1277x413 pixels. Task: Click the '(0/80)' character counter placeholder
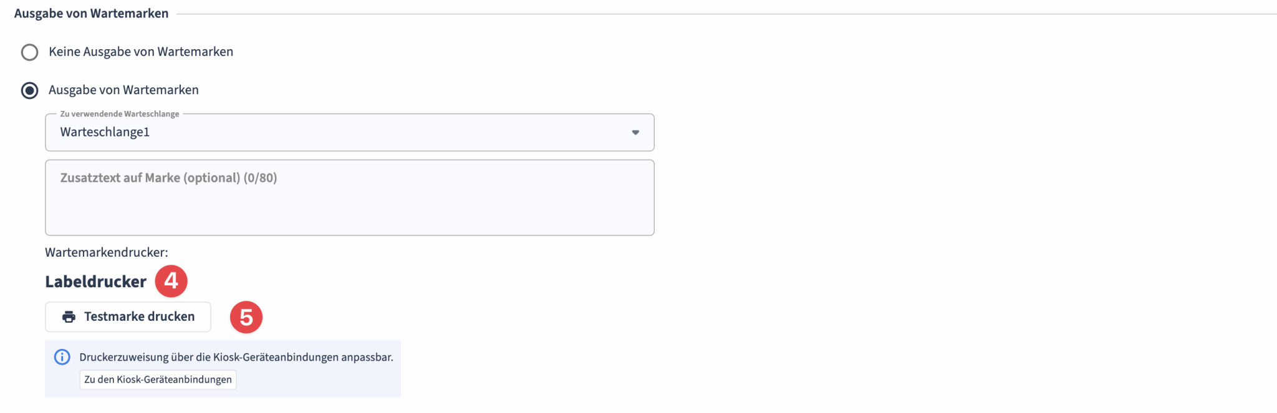[260, 178]
